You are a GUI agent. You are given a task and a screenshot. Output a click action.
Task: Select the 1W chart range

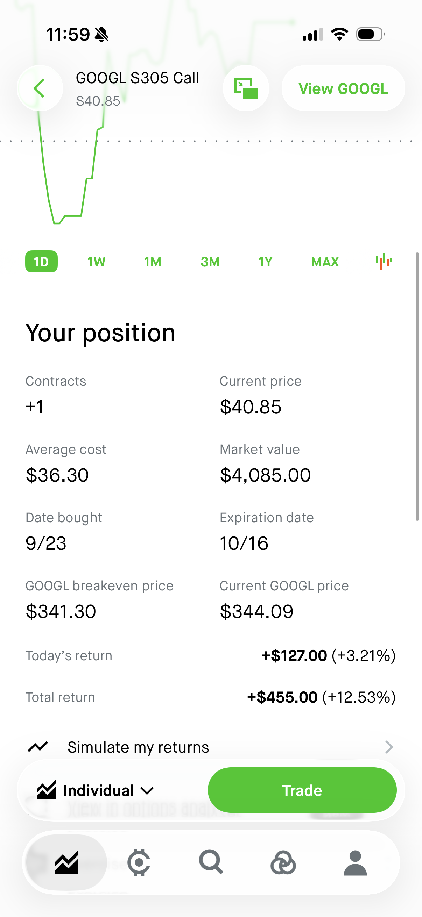(96, 262)
